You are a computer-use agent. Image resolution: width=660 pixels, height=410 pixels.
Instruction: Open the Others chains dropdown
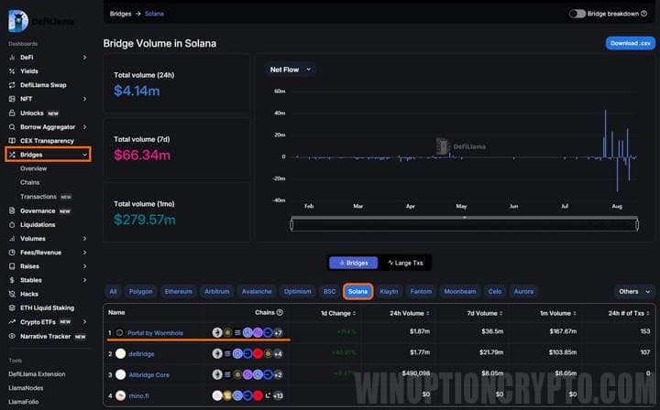coord(633,291)
